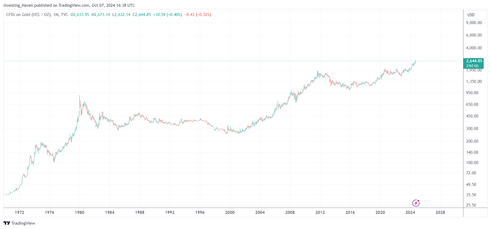Viewport: 491px width, 229px height.
Task: Click the 2008 time axis label
Action: coord(290,212)
